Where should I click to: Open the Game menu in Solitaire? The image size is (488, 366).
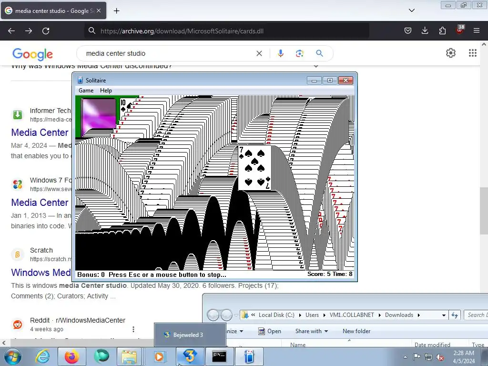coord(86,91)
